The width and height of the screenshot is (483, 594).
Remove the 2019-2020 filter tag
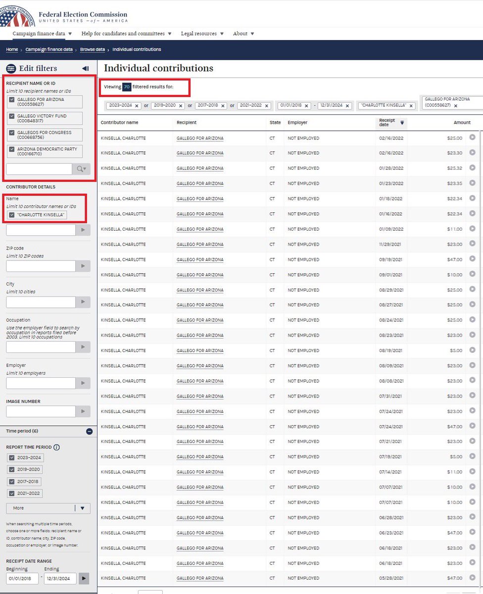(x=181, y=106)
